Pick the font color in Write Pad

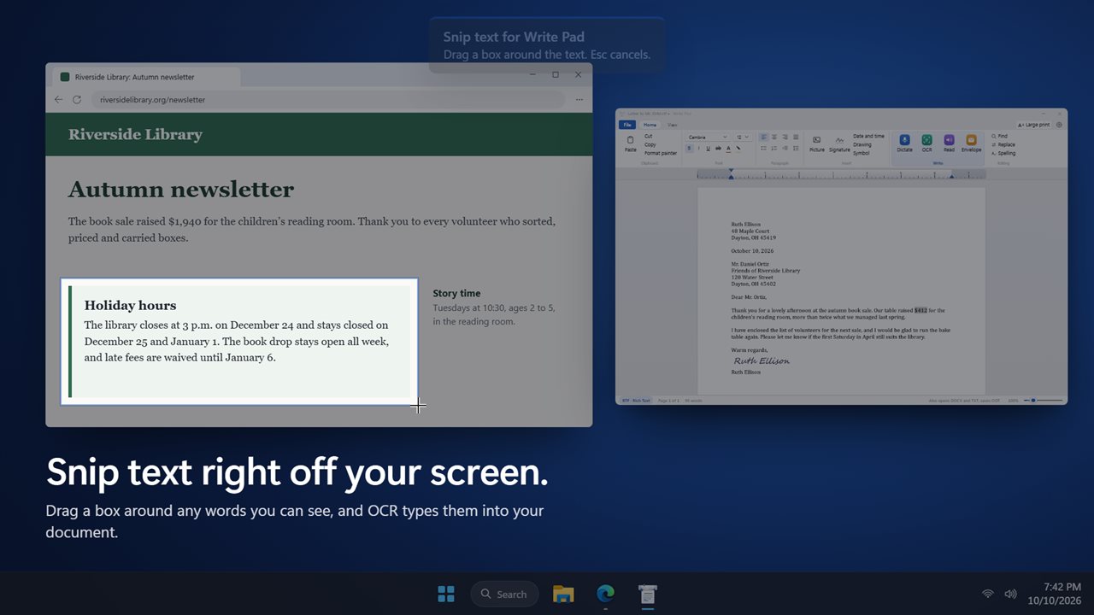tap(728, 148)
